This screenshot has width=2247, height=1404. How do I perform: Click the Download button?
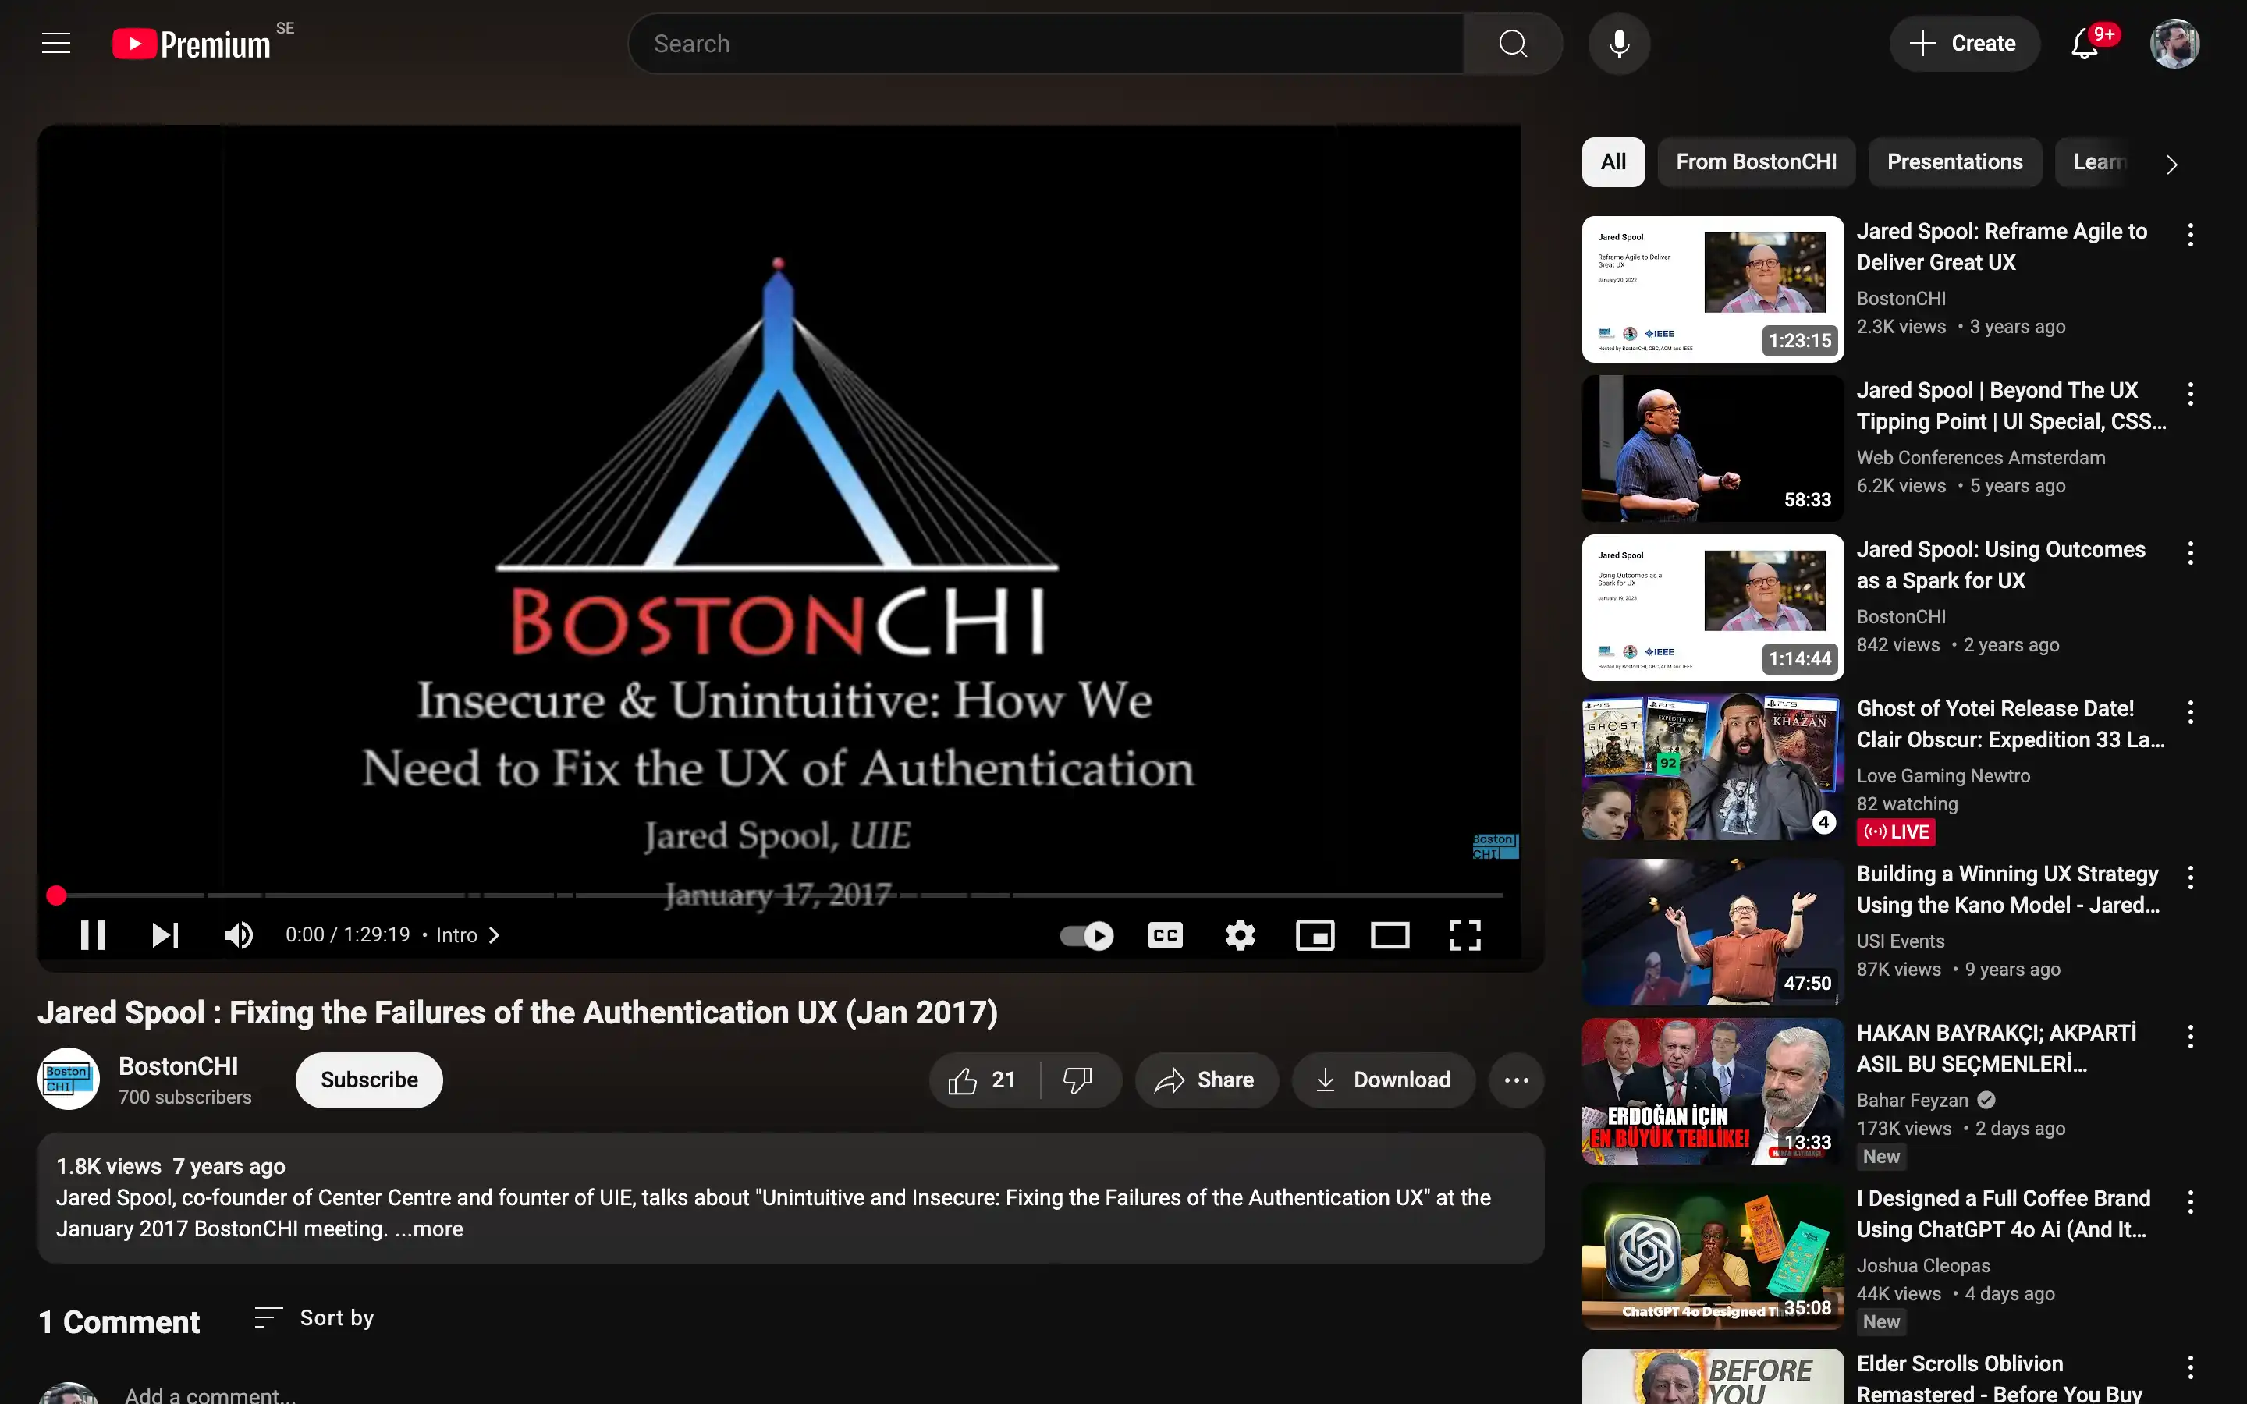(1383, 1080)
